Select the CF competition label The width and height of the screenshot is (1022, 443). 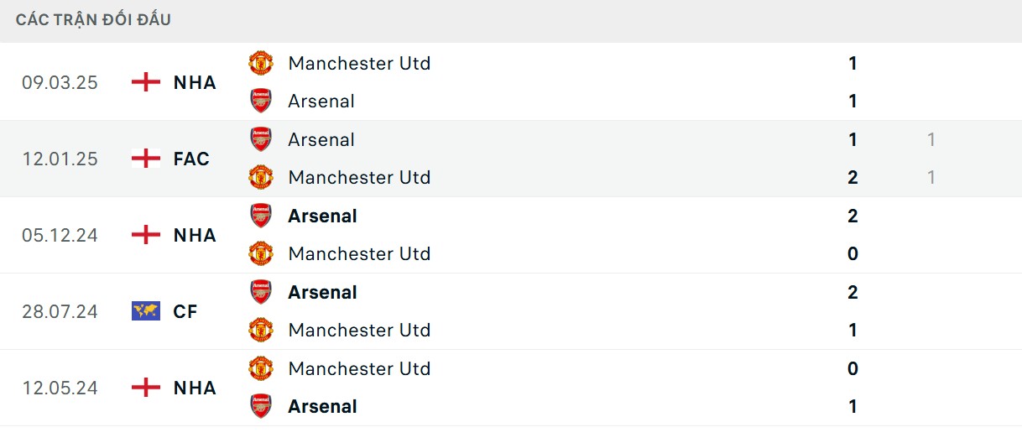pyautogui.click(x=185, y=311)
